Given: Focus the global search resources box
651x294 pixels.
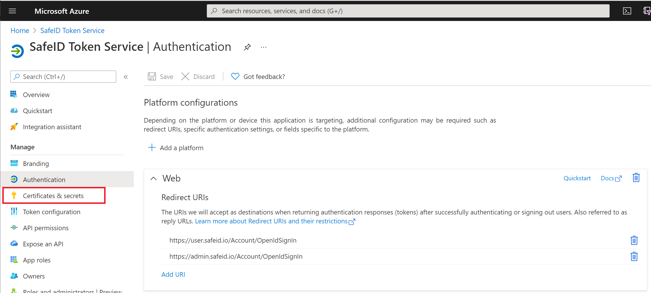Looking at the screenshot, I should 408,11.
